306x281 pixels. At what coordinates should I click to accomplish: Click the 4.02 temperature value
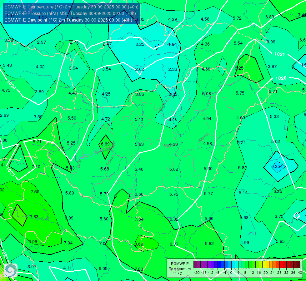click(x=40, y=67)
